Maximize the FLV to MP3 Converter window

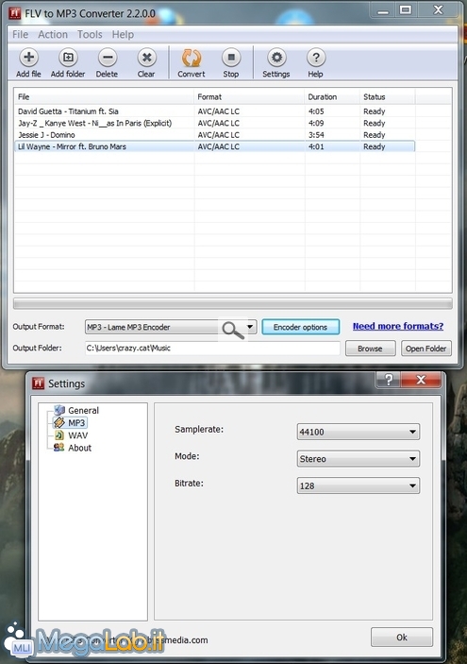tap(406, 10)
